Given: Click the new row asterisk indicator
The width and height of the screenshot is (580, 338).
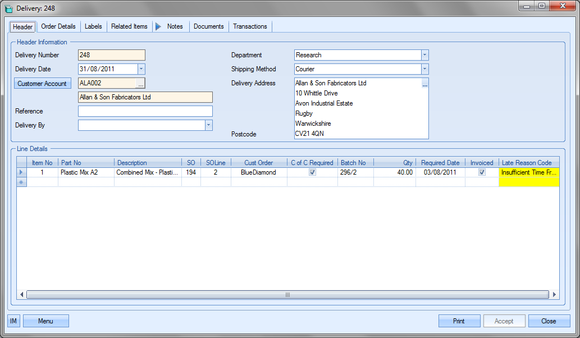Looking at the screenshot, I should point(22,182).
